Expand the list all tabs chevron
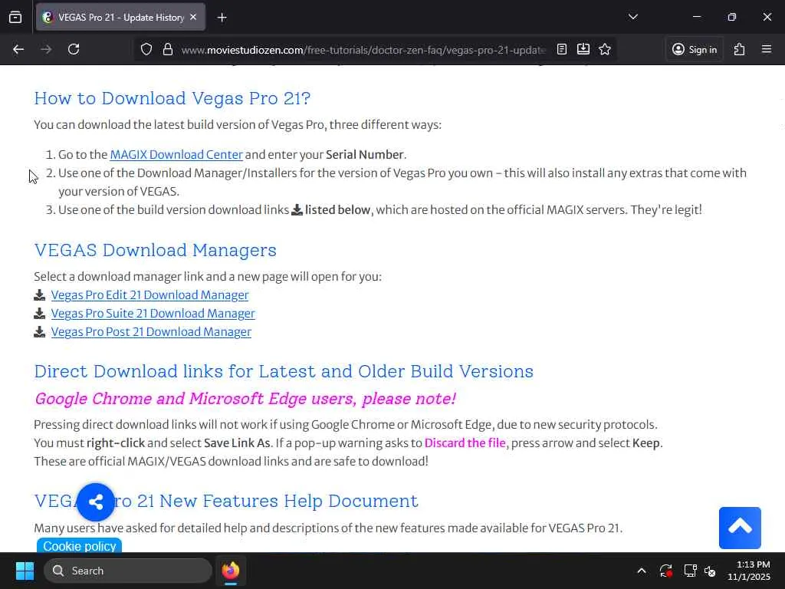The image size is (785, 589). tap(632, 17)
